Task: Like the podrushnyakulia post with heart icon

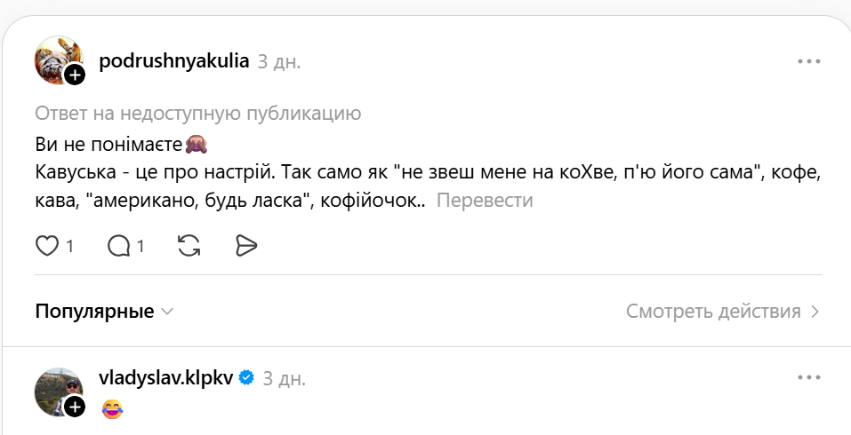Action: click(x=46, y=246)
